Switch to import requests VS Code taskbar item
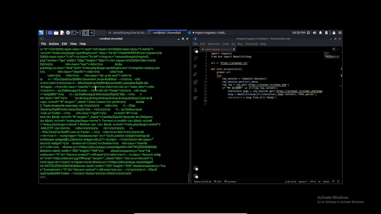 coord(207,33)
